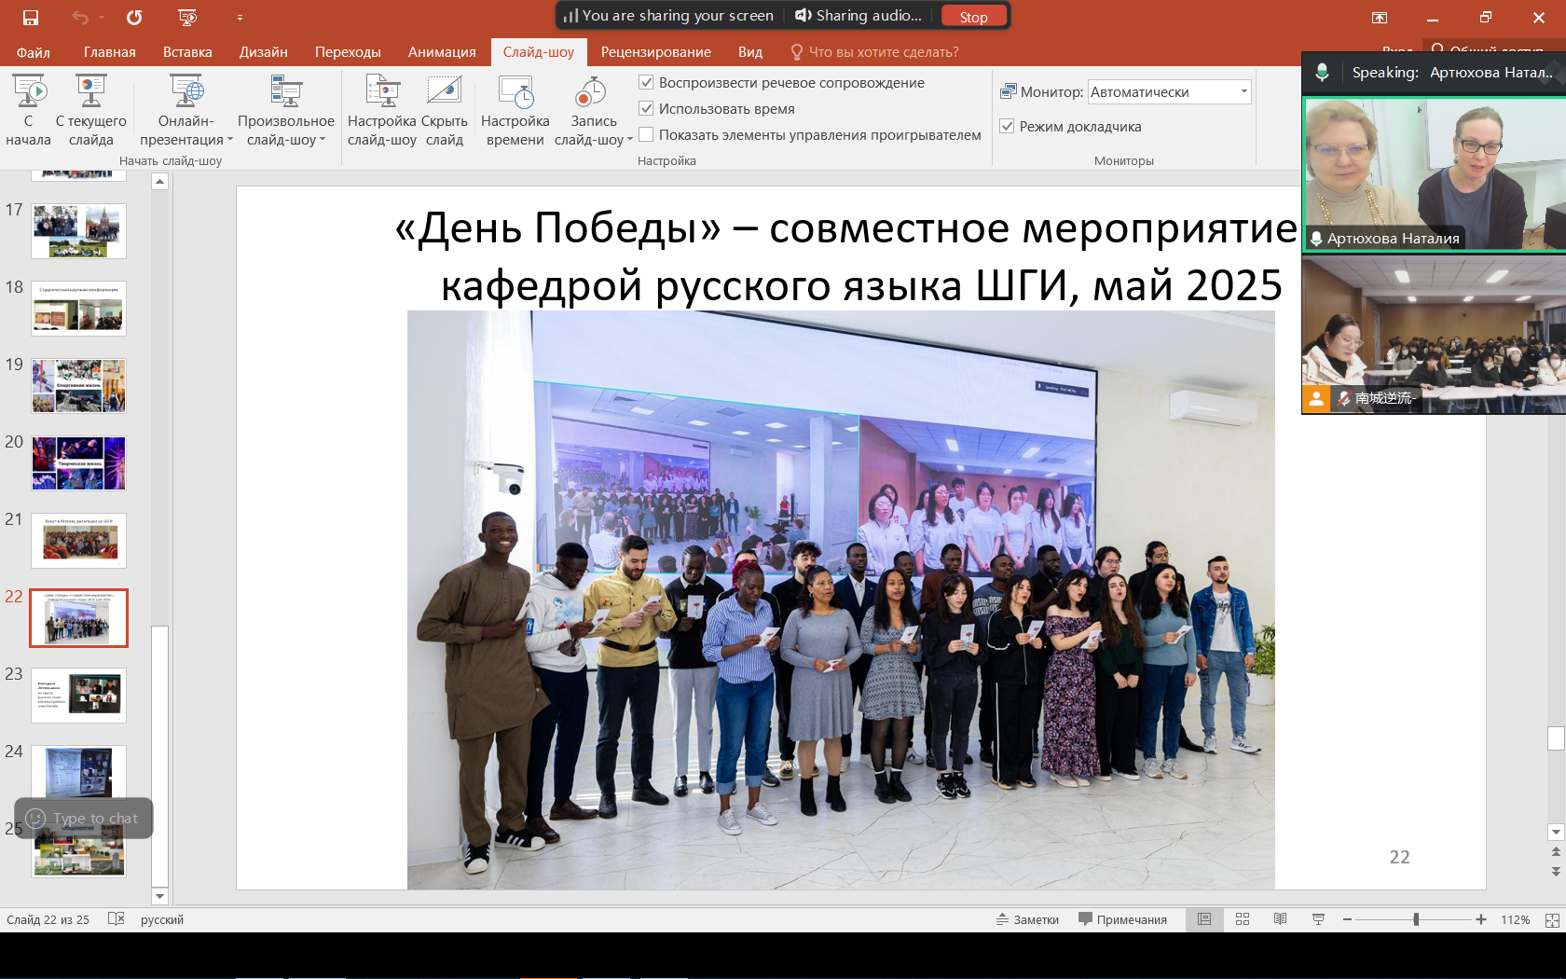Start slideshow from current slide
Viewport: 1566px width, 979px height.
click(90, 92)
